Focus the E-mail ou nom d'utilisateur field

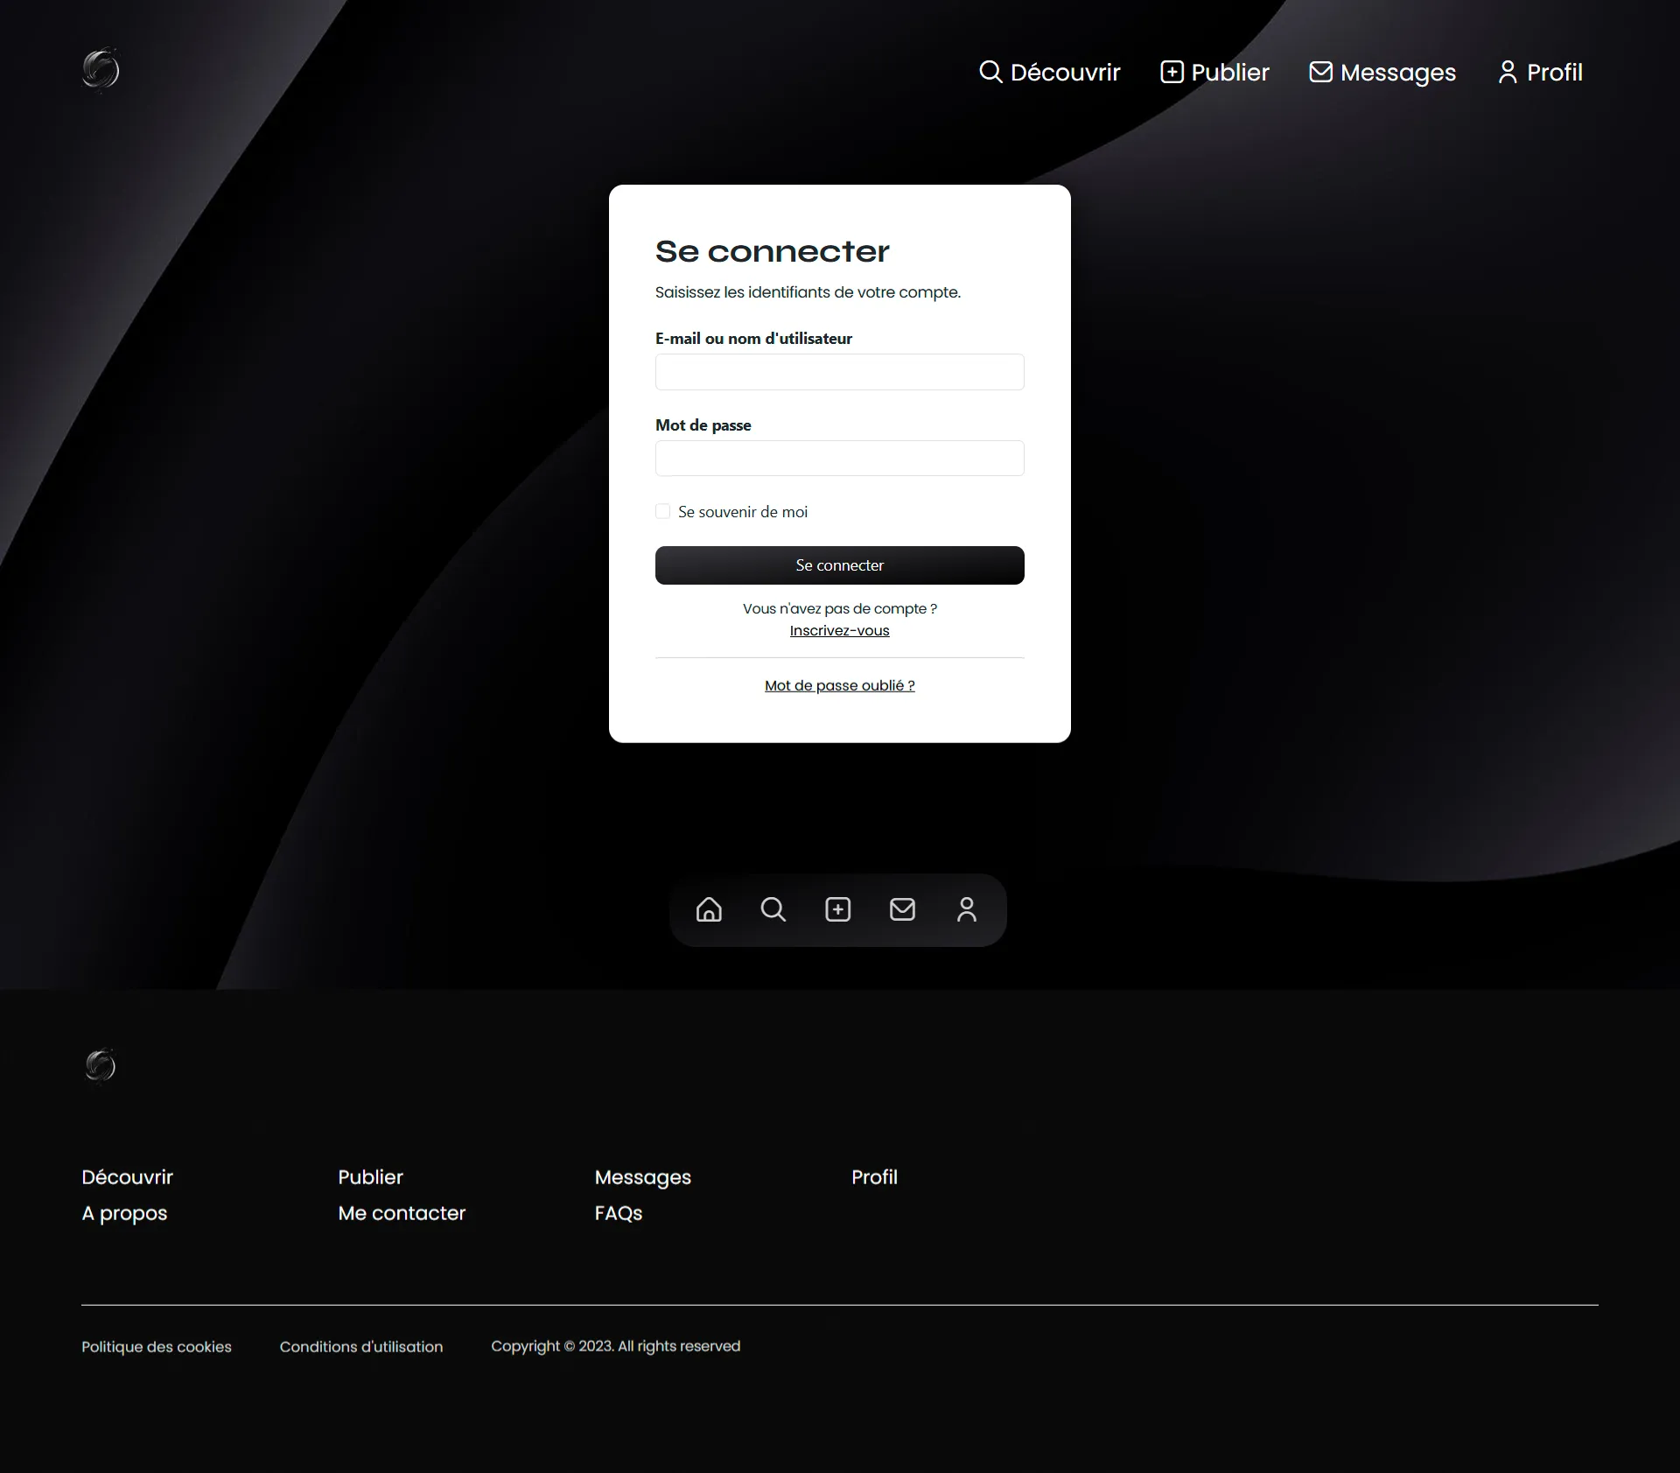[839, 372]
